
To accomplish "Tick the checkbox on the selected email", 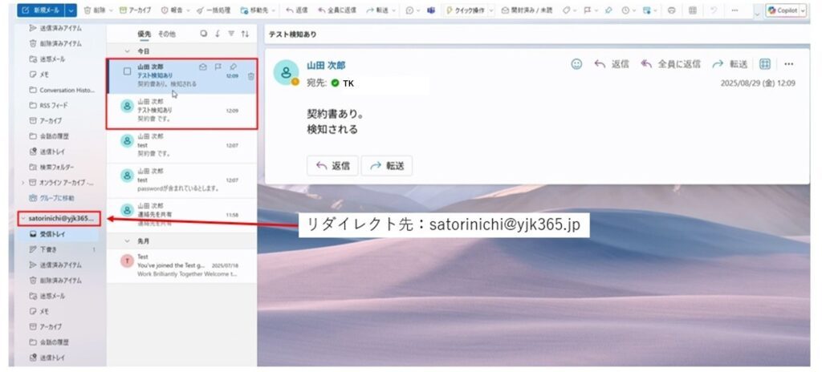I will [x=127, y=71].
